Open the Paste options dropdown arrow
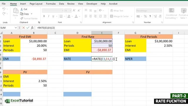Screen dimensions: 188x106 15,18
